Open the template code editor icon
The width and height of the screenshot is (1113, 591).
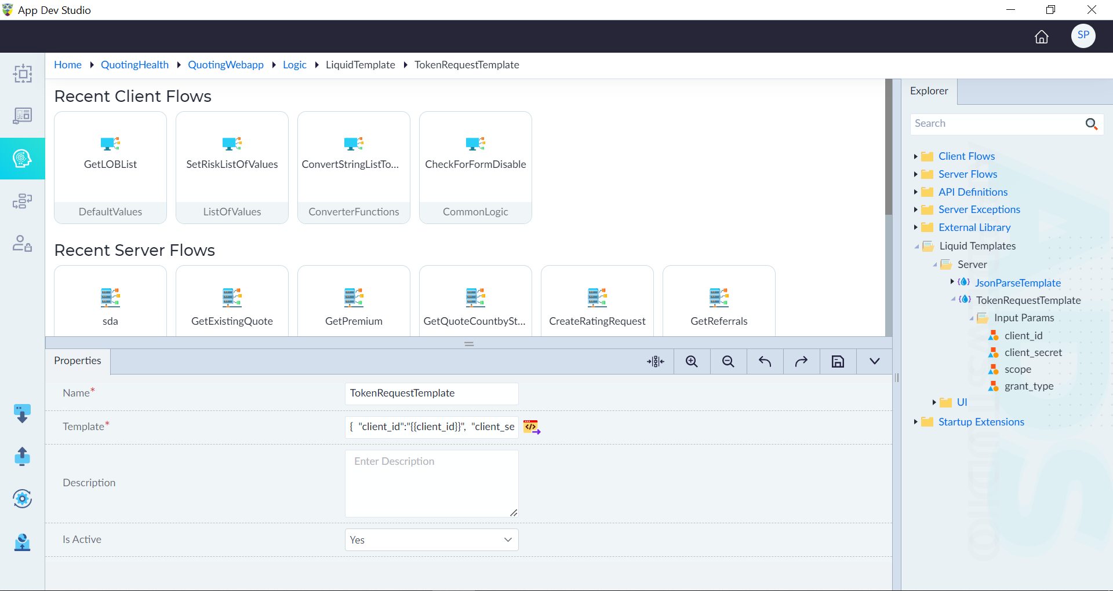(x=532, y=427)
